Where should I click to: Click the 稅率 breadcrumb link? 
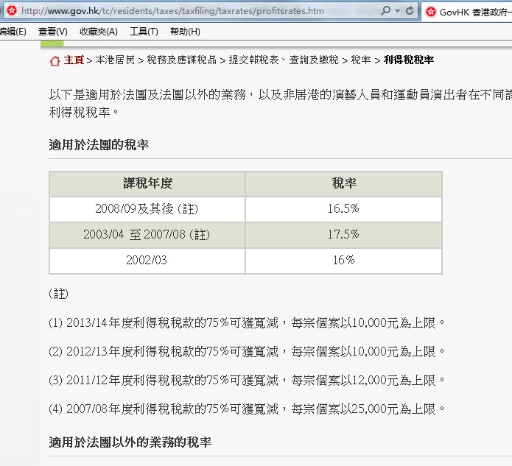pos(360,60)
